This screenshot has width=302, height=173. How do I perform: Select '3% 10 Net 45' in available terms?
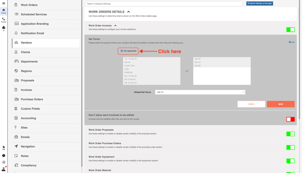(151, 83)
